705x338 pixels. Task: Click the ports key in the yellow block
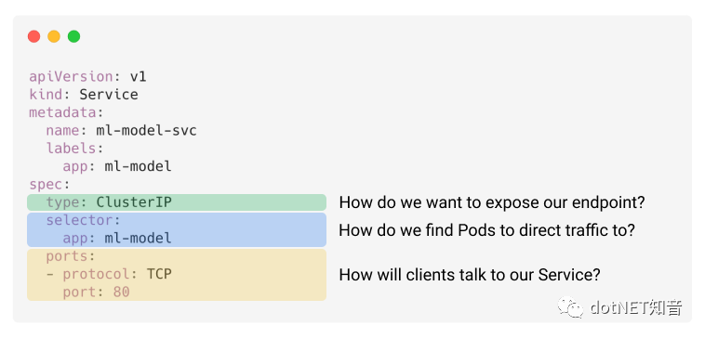pyautogui.click(x=68, y=256)
